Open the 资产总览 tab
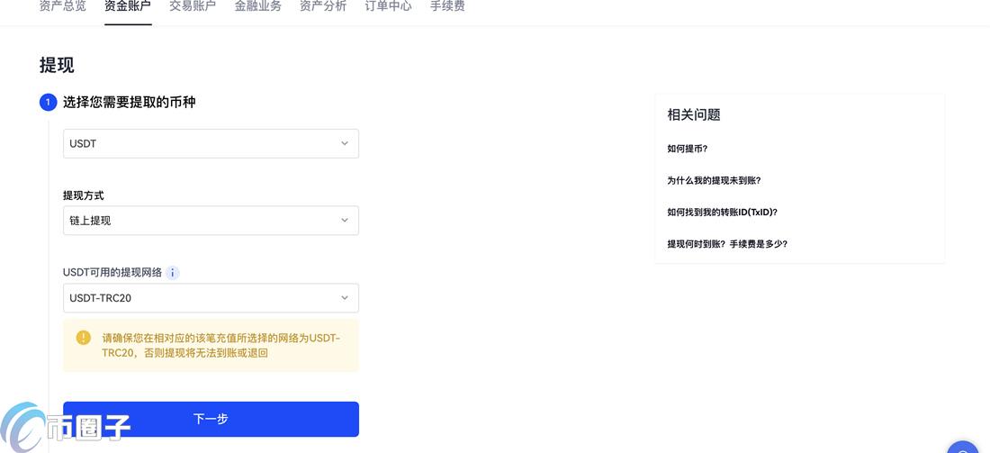The image size is (990, 453). click(62, 7)
